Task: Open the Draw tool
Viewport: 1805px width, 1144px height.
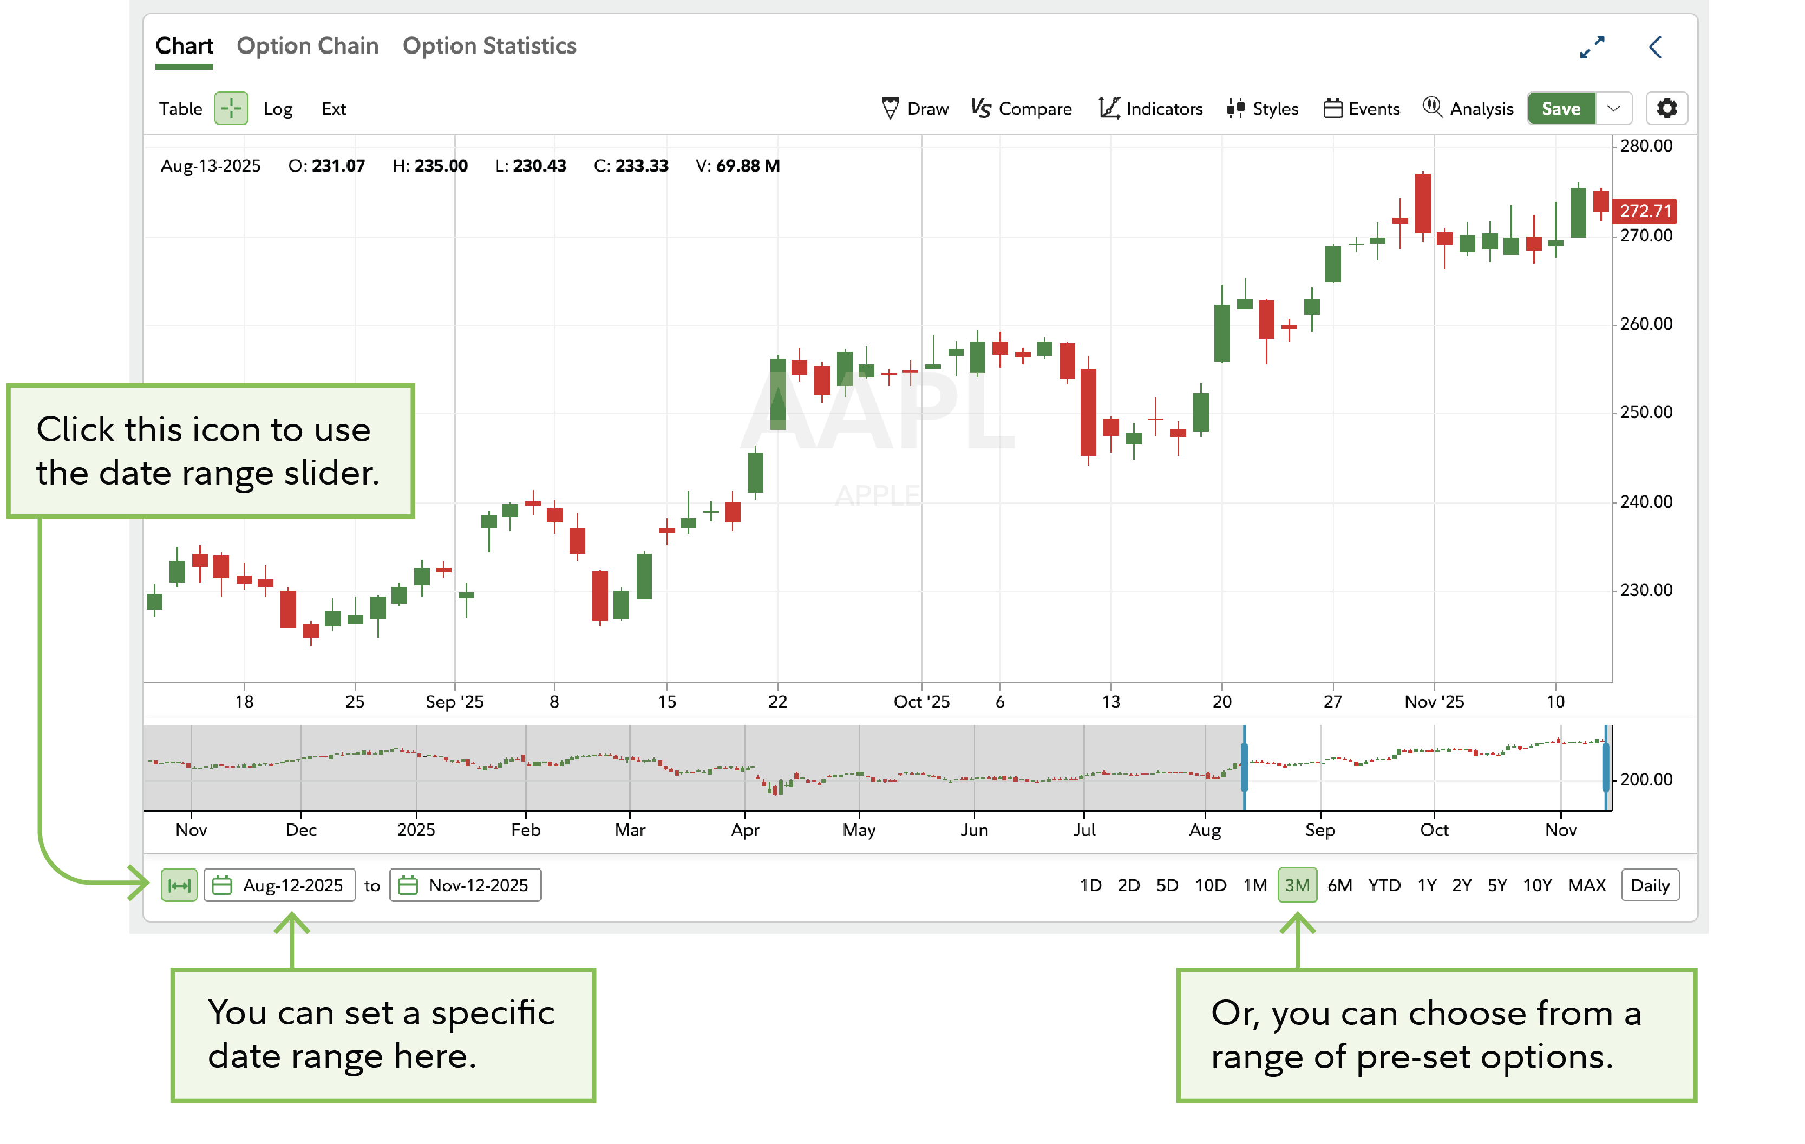Action: tap(916, 109)
